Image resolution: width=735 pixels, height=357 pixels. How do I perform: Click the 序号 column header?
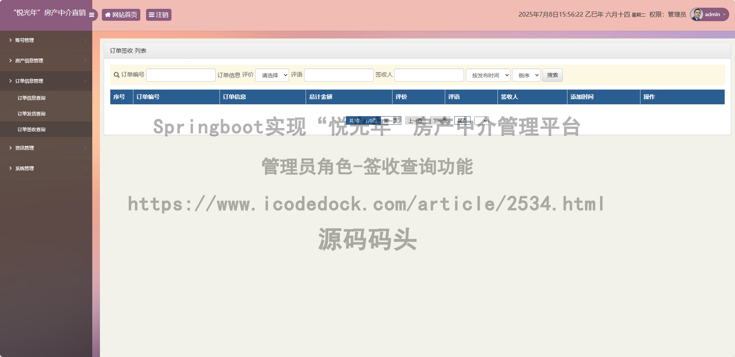pyautogui.click(x=121, y=97)
